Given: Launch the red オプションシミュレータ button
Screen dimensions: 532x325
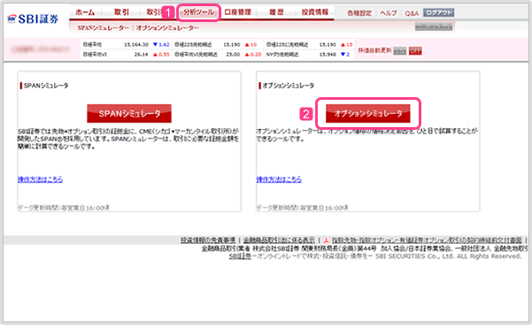Looking at the screenshot, I should [x=368, y=113].
